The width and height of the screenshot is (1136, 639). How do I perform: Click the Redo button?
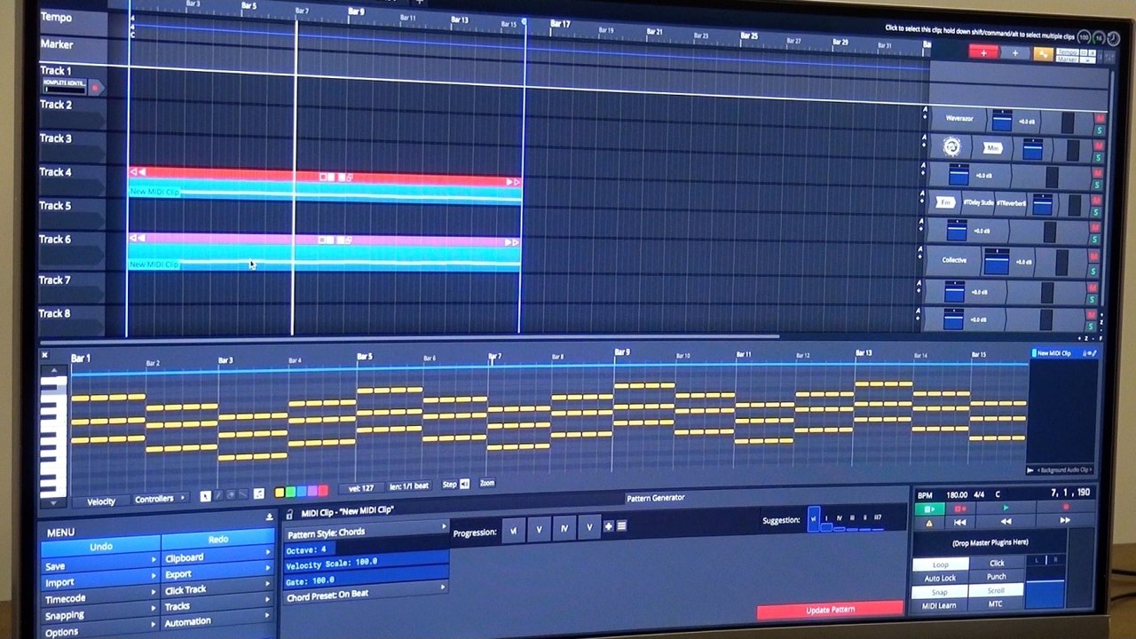tap(218, 539)
